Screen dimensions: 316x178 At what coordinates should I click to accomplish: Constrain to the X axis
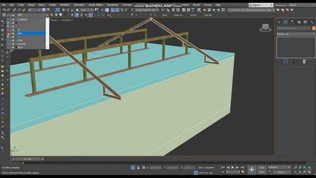tap(72, 15)
